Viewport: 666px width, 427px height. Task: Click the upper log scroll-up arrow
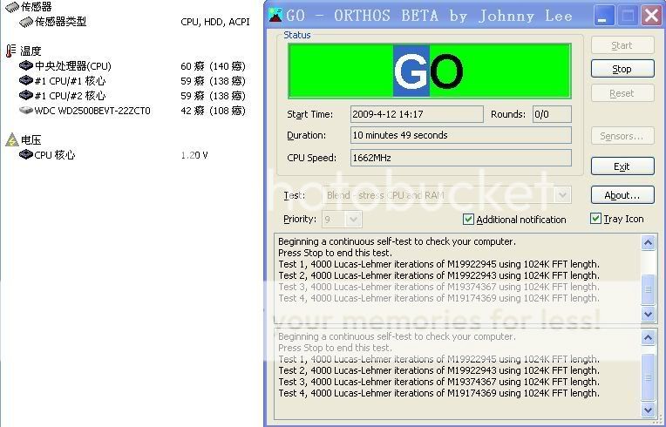[649, 243]
